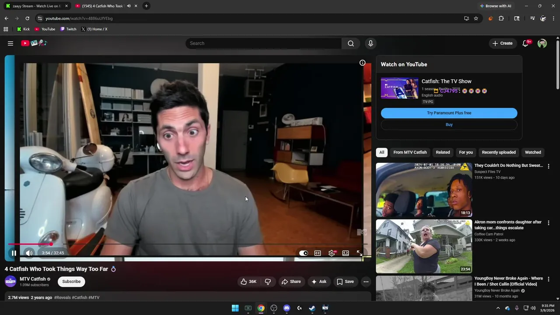
Task: Mute the Catfish tab audio icon
Action: pyautogui.click(x=129, y=6)
